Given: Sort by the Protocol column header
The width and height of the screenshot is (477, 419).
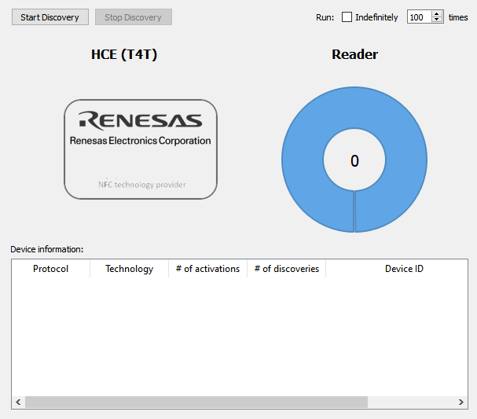Looking at the screenshot, I should point(50,269).
